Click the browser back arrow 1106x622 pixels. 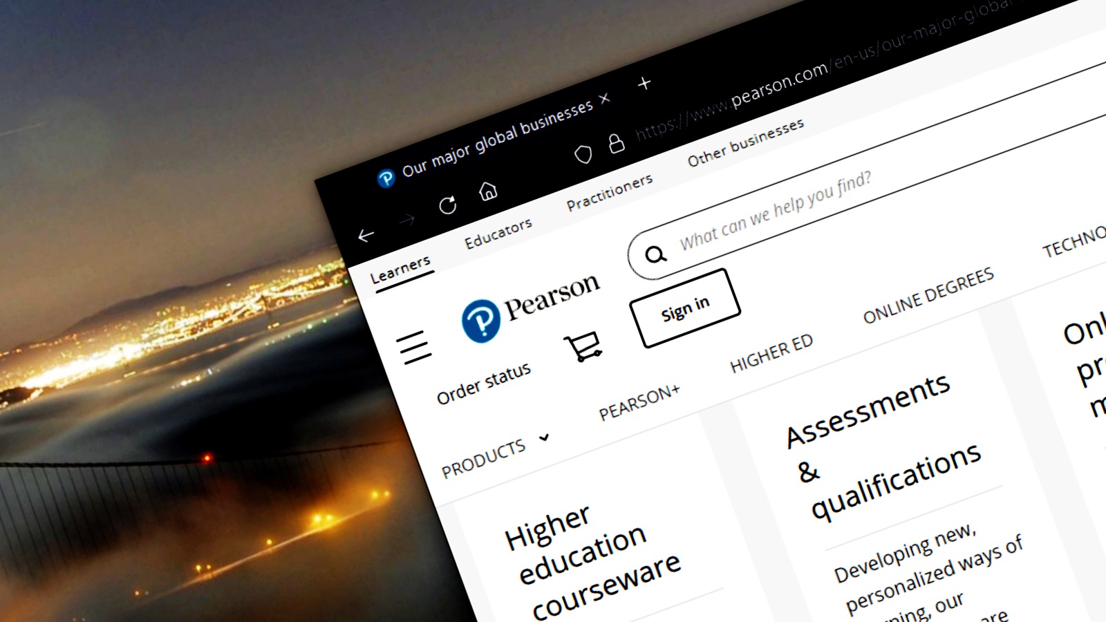(366, 236)
